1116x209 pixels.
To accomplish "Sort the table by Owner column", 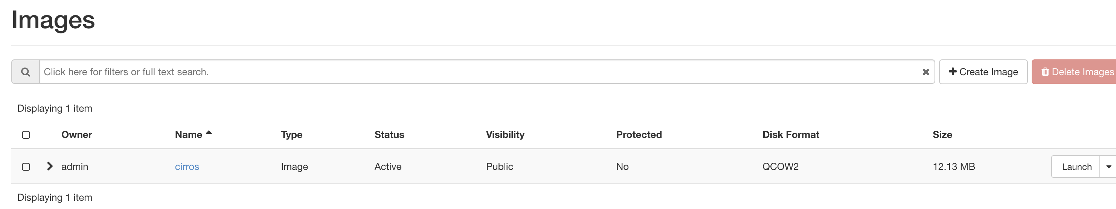I will click(77, 135).
